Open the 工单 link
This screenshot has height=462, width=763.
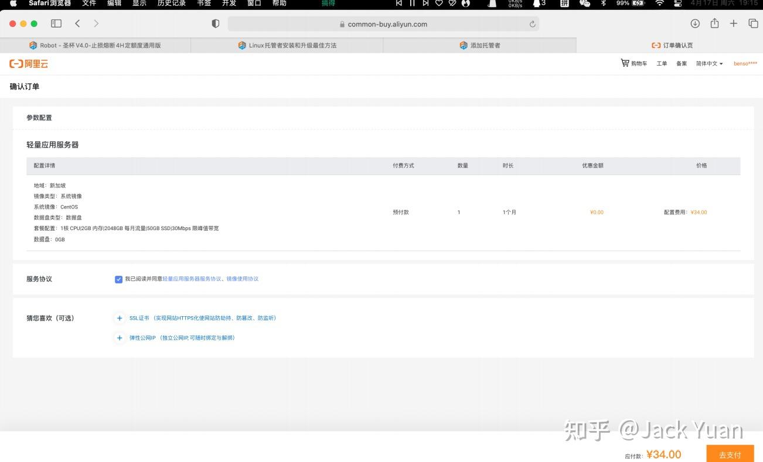pyautogui.click(x=662, y=63)
